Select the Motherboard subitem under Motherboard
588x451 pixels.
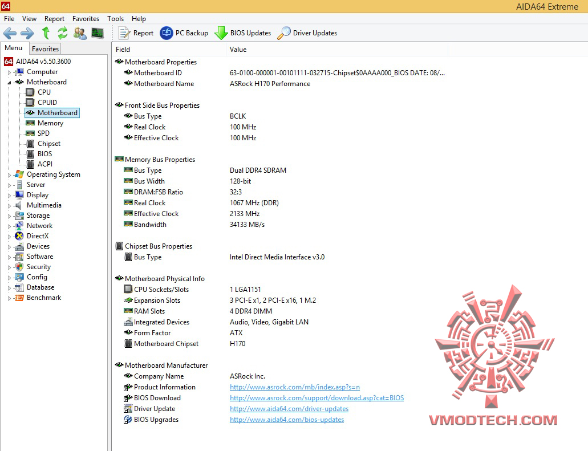coord(52,113)
